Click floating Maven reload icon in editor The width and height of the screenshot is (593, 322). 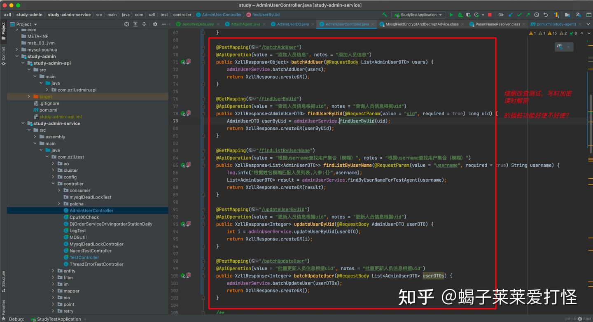[x=560, y=47]
